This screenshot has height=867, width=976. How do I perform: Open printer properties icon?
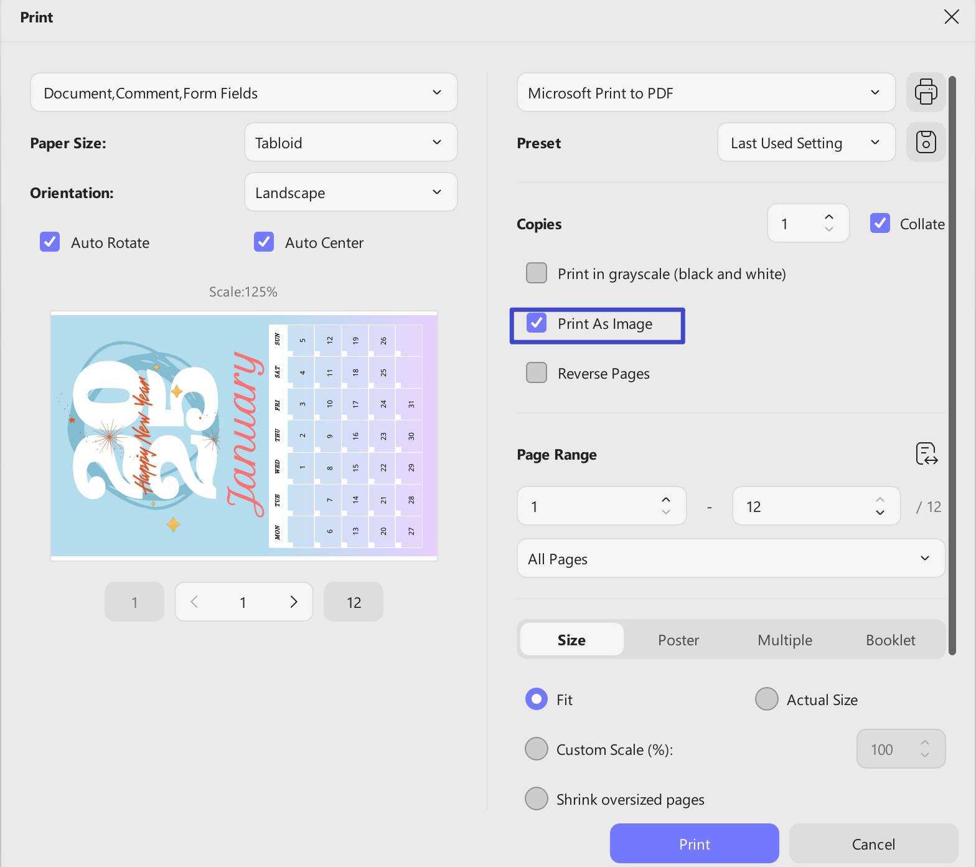tap(926, 92)
